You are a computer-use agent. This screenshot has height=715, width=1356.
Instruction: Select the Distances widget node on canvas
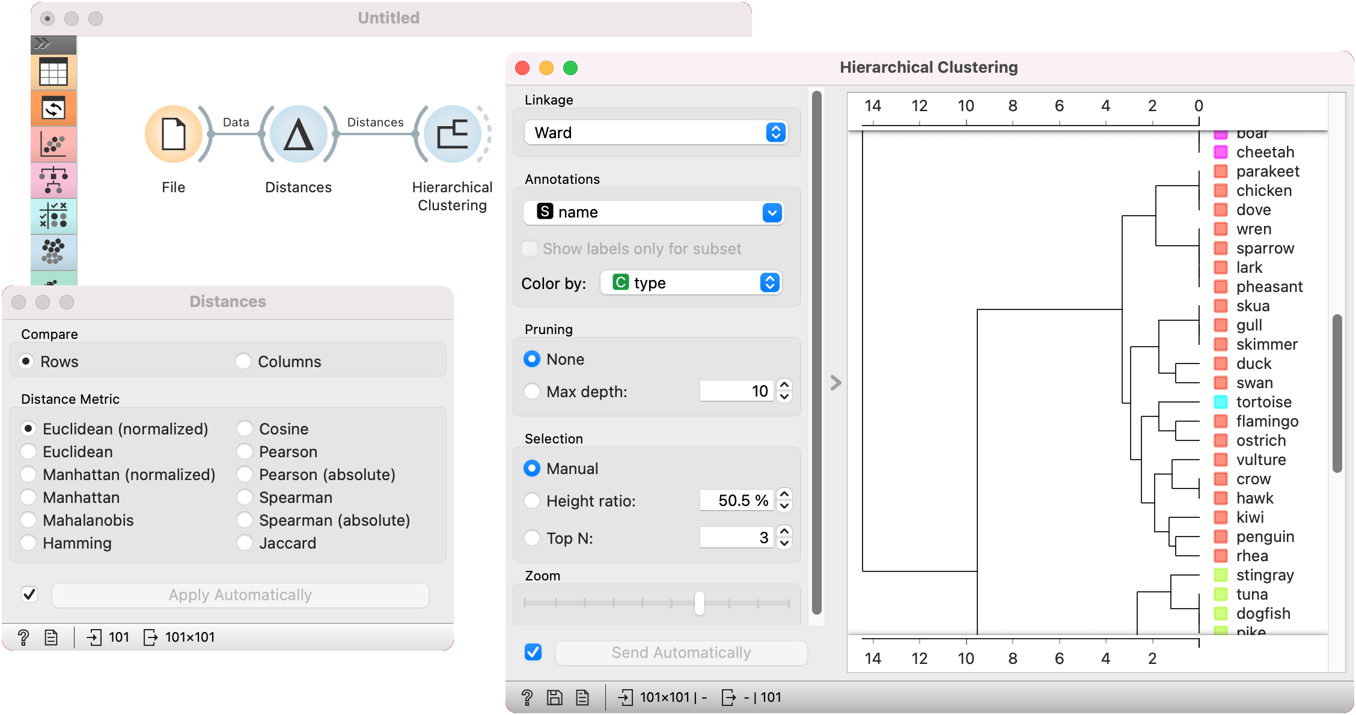pyautogui.click(x=298, y=134)
